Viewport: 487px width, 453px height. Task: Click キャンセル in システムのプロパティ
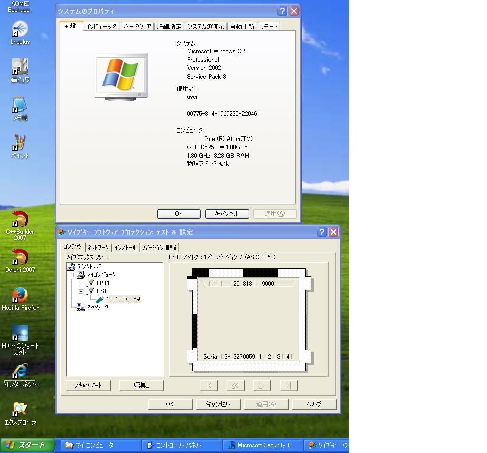coord(227,214)
